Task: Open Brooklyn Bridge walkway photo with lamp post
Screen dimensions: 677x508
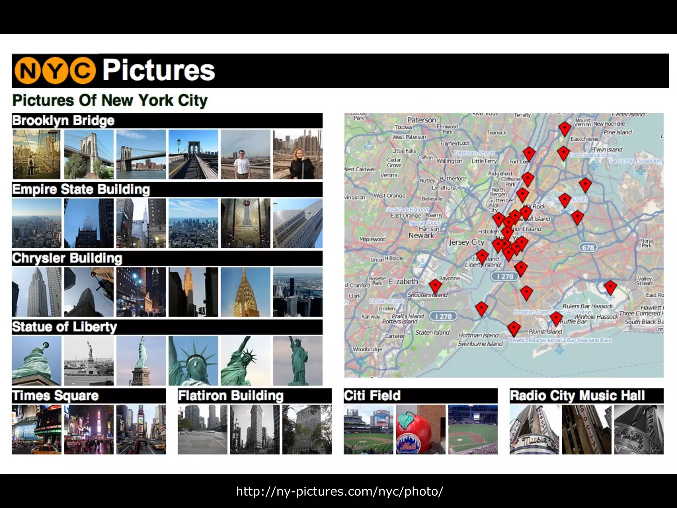Action: coord(193,154)
